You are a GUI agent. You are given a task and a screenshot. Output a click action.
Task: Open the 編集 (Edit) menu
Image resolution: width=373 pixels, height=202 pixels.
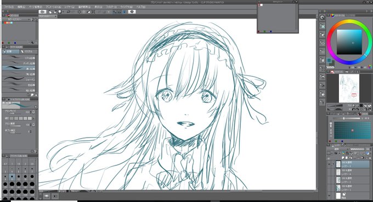21,7
